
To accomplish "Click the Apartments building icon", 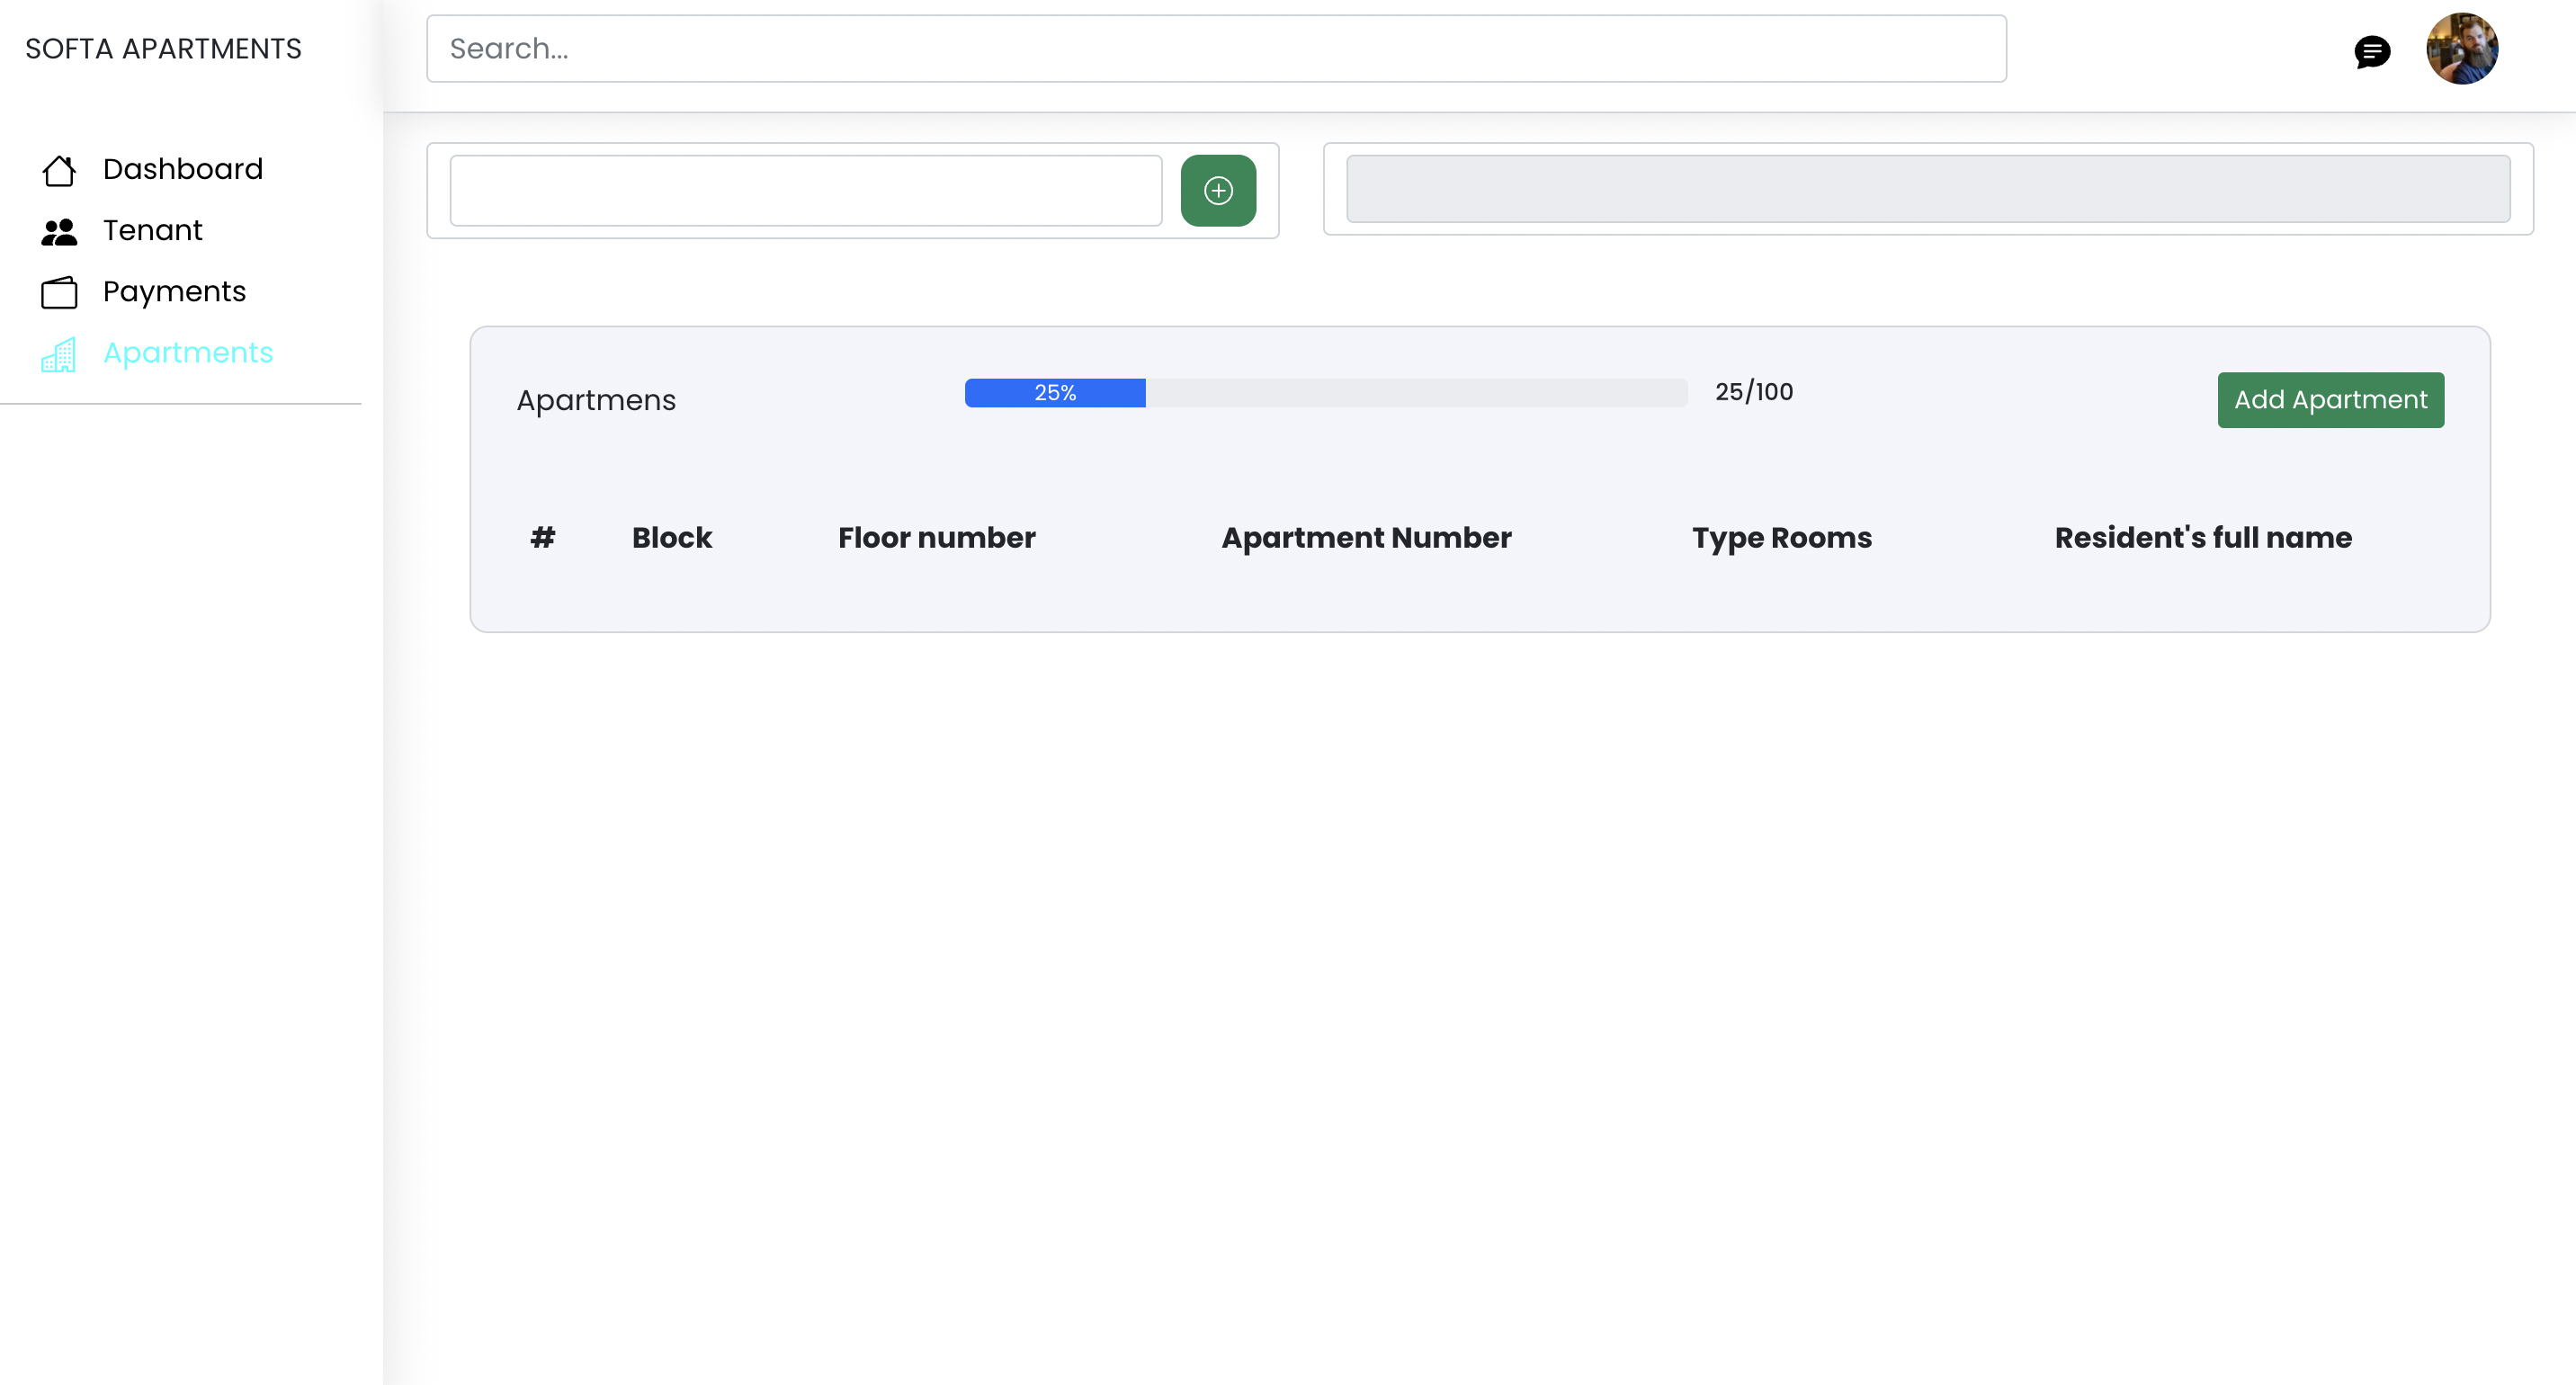I will pos(59,354).
